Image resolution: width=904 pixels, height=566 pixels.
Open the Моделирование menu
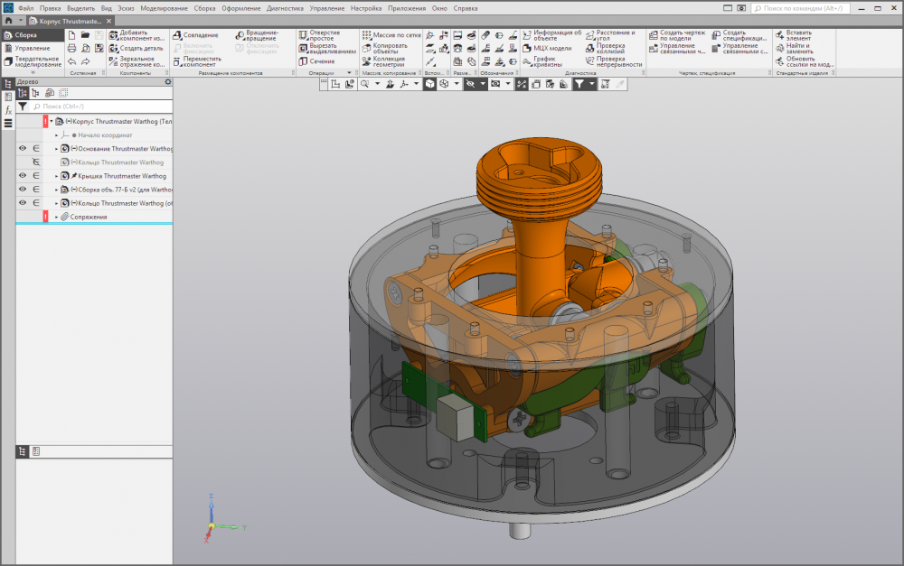pyautogui.click(x=164, y=7)
